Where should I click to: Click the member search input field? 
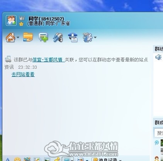click(x=159, y=133)
